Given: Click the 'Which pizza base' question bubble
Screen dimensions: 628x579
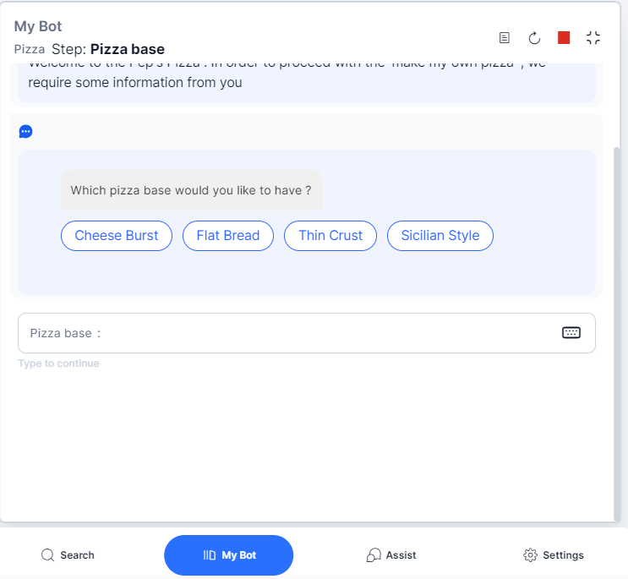Looking at the screenshot, I should [191, 191].
